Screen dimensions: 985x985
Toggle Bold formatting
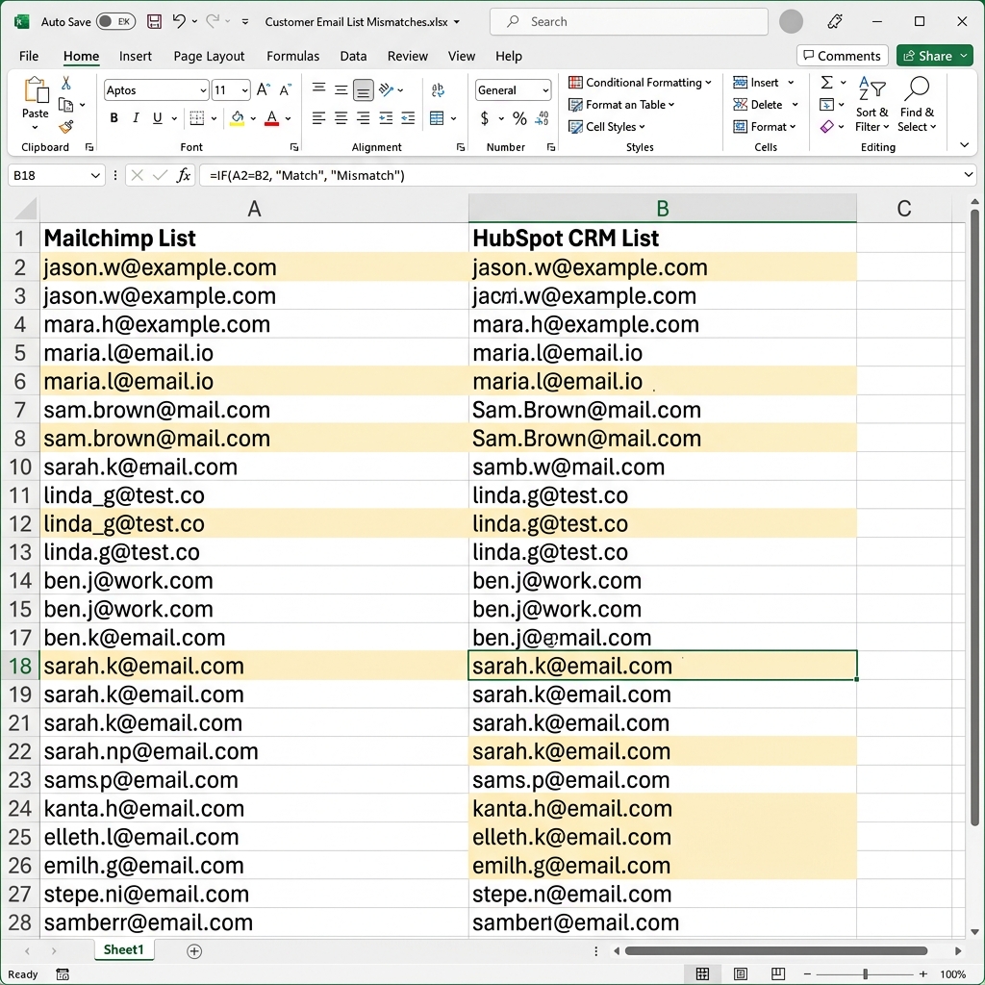pos(114,118)
